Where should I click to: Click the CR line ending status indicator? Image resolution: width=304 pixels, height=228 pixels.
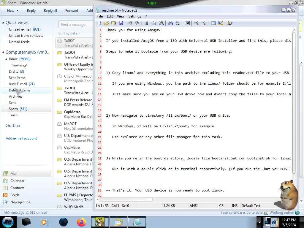221,206
